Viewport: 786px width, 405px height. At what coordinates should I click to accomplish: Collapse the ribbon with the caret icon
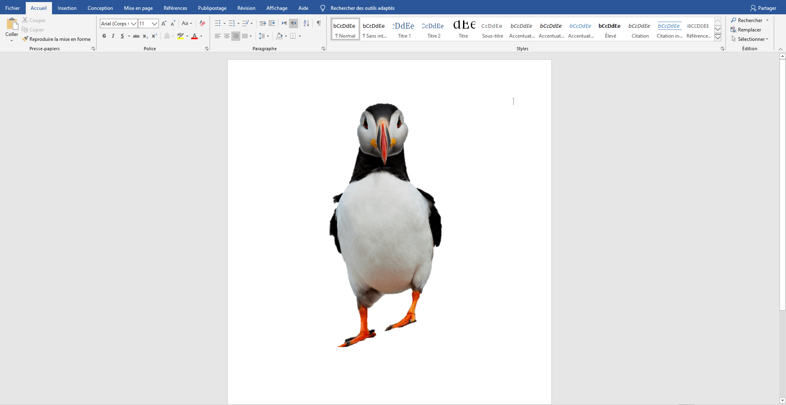pos(780,49)
